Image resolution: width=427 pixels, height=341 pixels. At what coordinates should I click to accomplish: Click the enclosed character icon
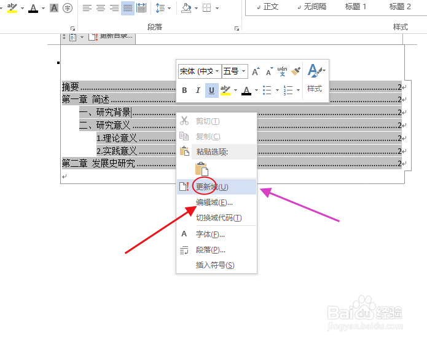[67, 8]
